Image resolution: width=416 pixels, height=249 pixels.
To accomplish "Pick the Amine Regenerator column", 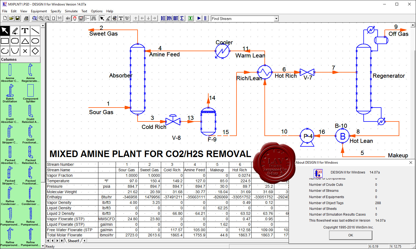I will coord(30,73).
